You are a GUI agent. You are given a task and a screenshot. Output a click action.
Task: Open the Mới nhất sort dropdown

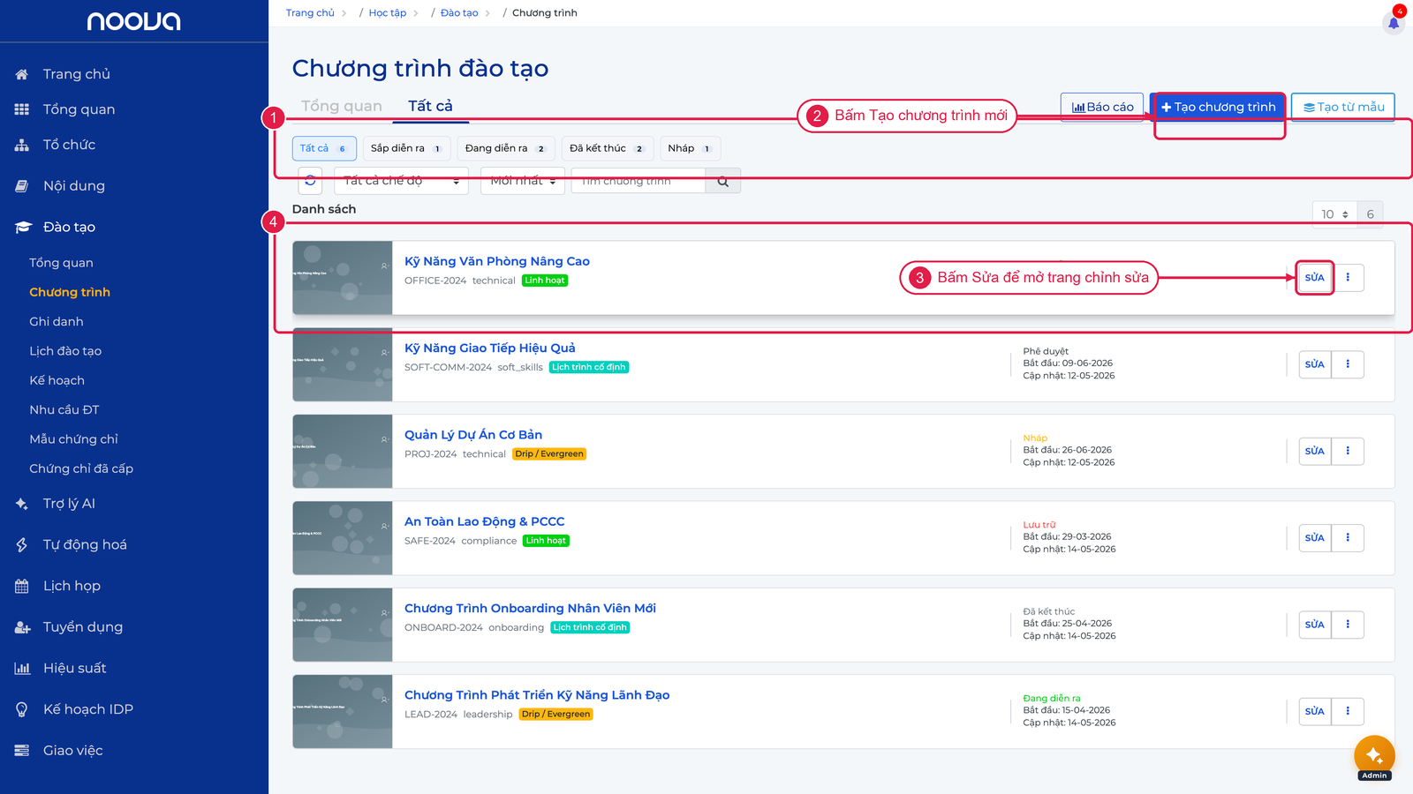pos(523,181)
